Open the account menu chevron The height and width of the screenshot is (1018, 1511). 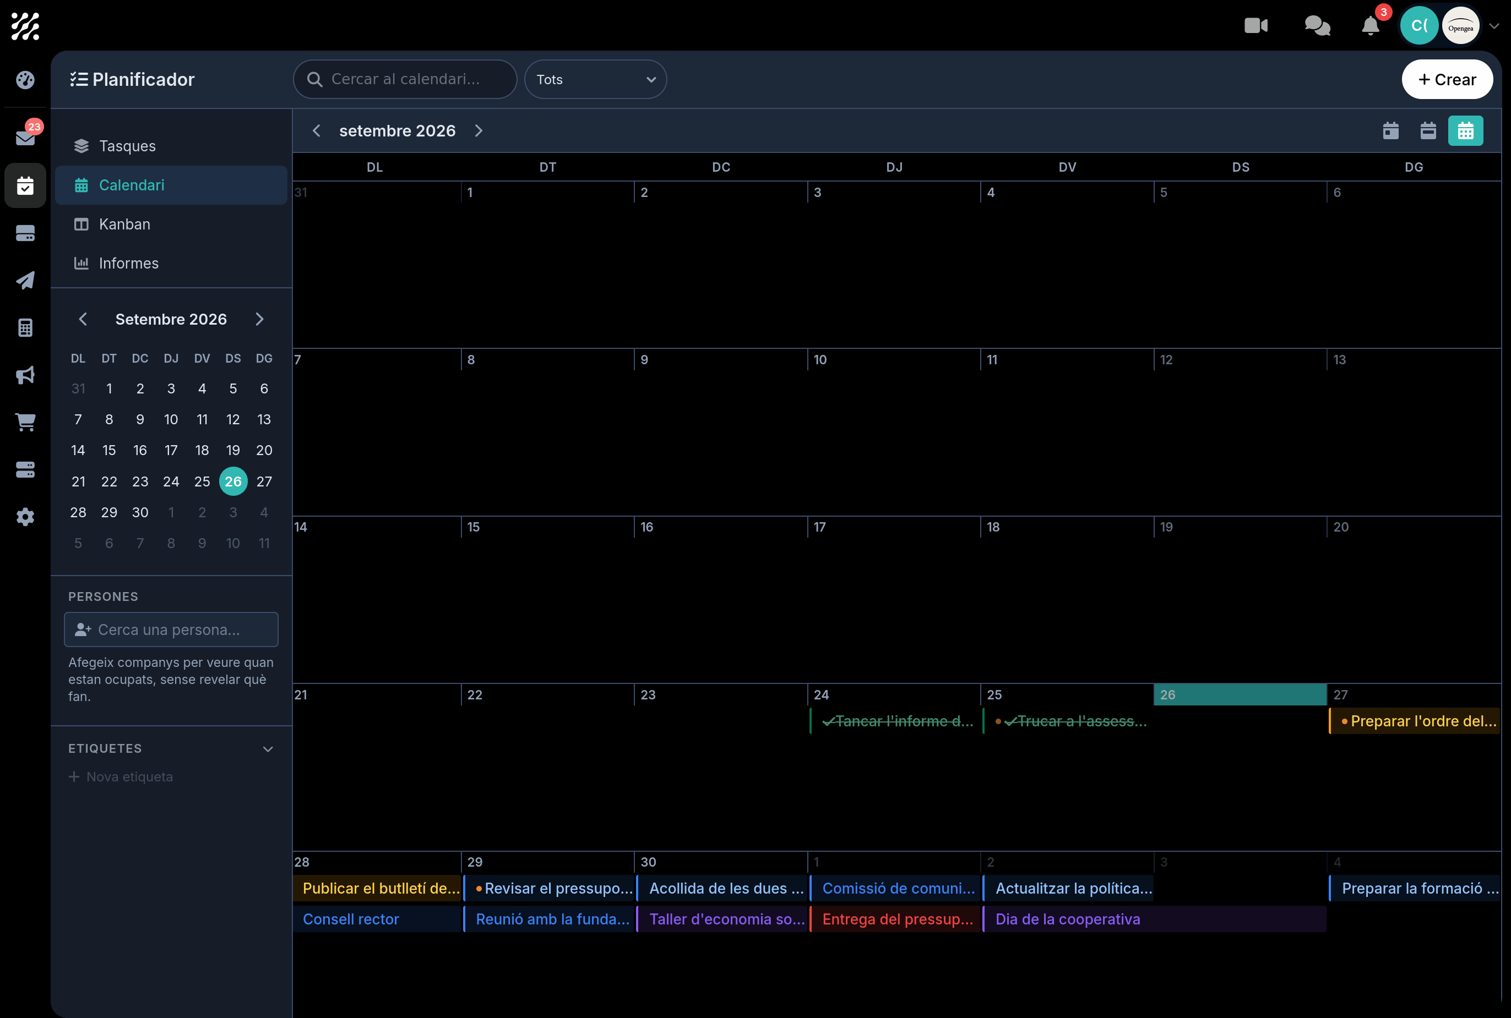1493,26
